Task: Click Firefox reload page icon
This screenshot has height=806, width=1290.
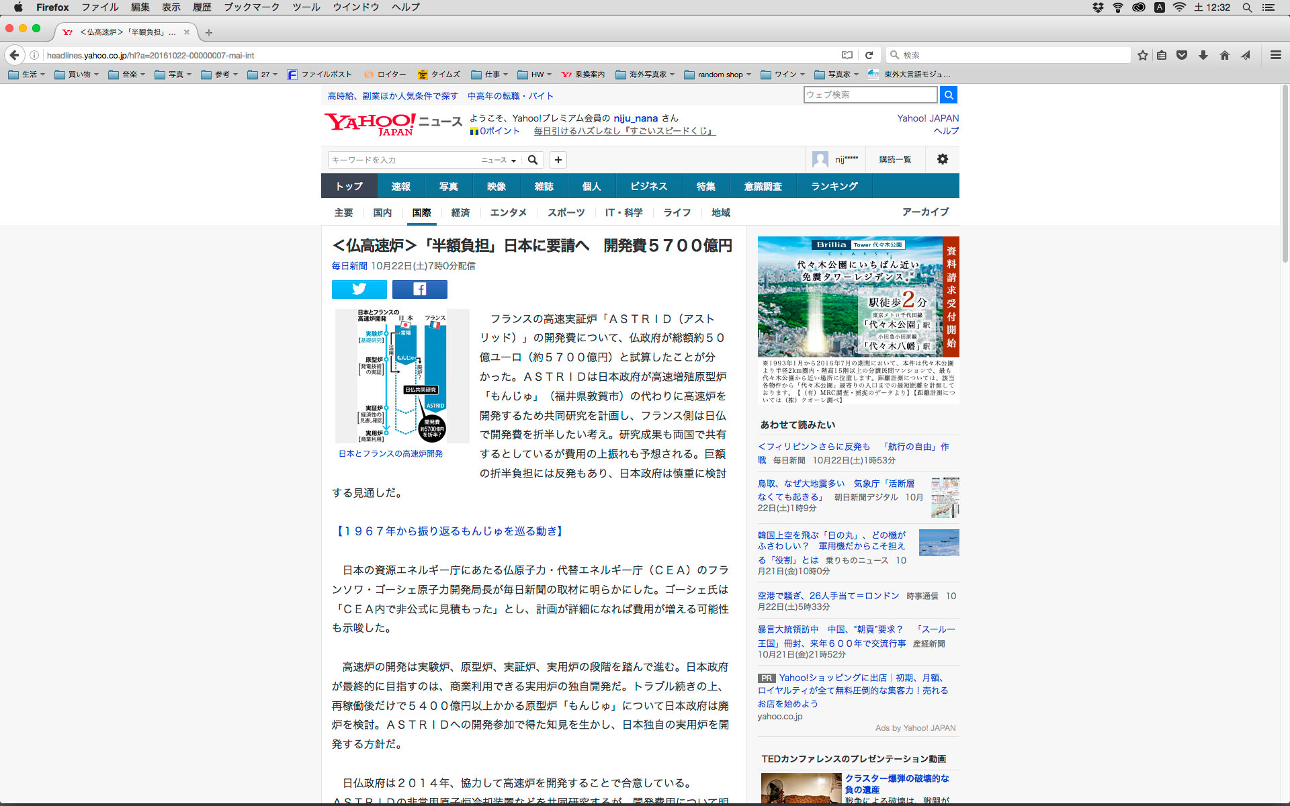Action: (x=869, y=55)
